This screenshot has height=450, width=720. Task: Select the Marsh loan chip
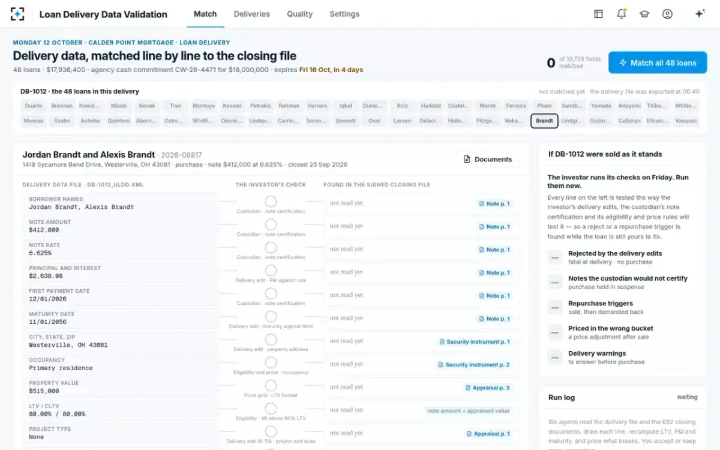[x=488, y=106]
